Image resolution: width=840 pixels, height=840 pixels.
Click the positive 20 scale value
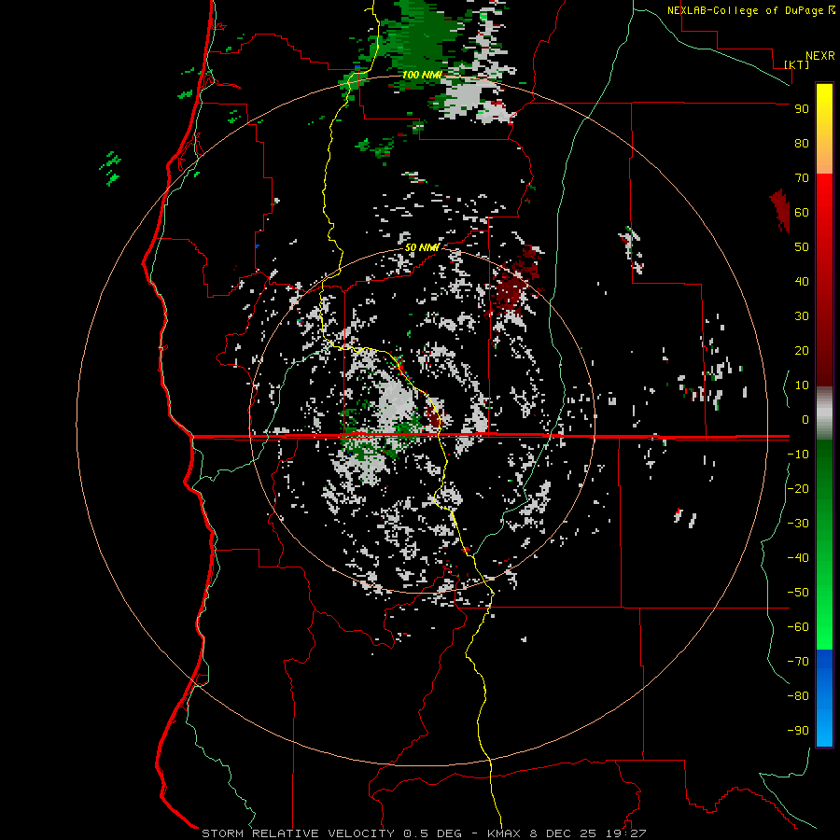coord(802,351)
